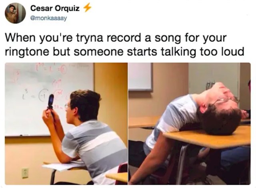Open Cesar Orquiz's profile avatar
The height and width of the screenshot is (188, 256).
coord(15,13)
